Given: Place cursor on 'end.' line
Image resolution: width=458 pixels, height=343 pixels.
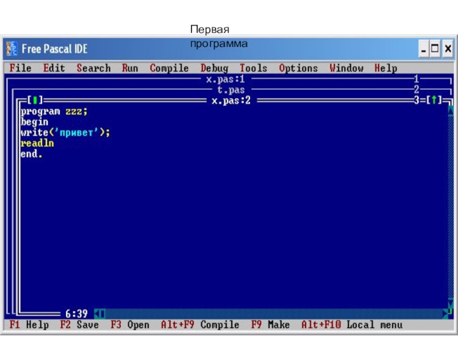Looking at the screenshot, I should point(31,154).
